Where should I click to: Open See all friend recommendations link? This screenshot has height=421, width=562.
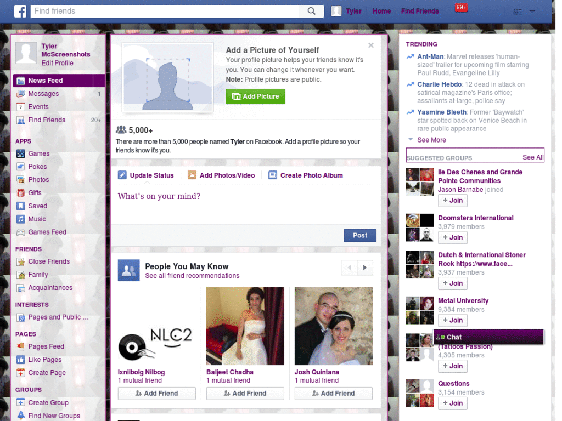coord(192,276)
